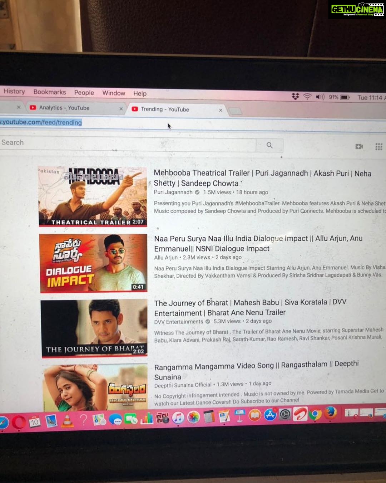Viewport: 386px width, 483px height.
Task: Close the Analytics - YouTube tab
Action: click(121, 108)
